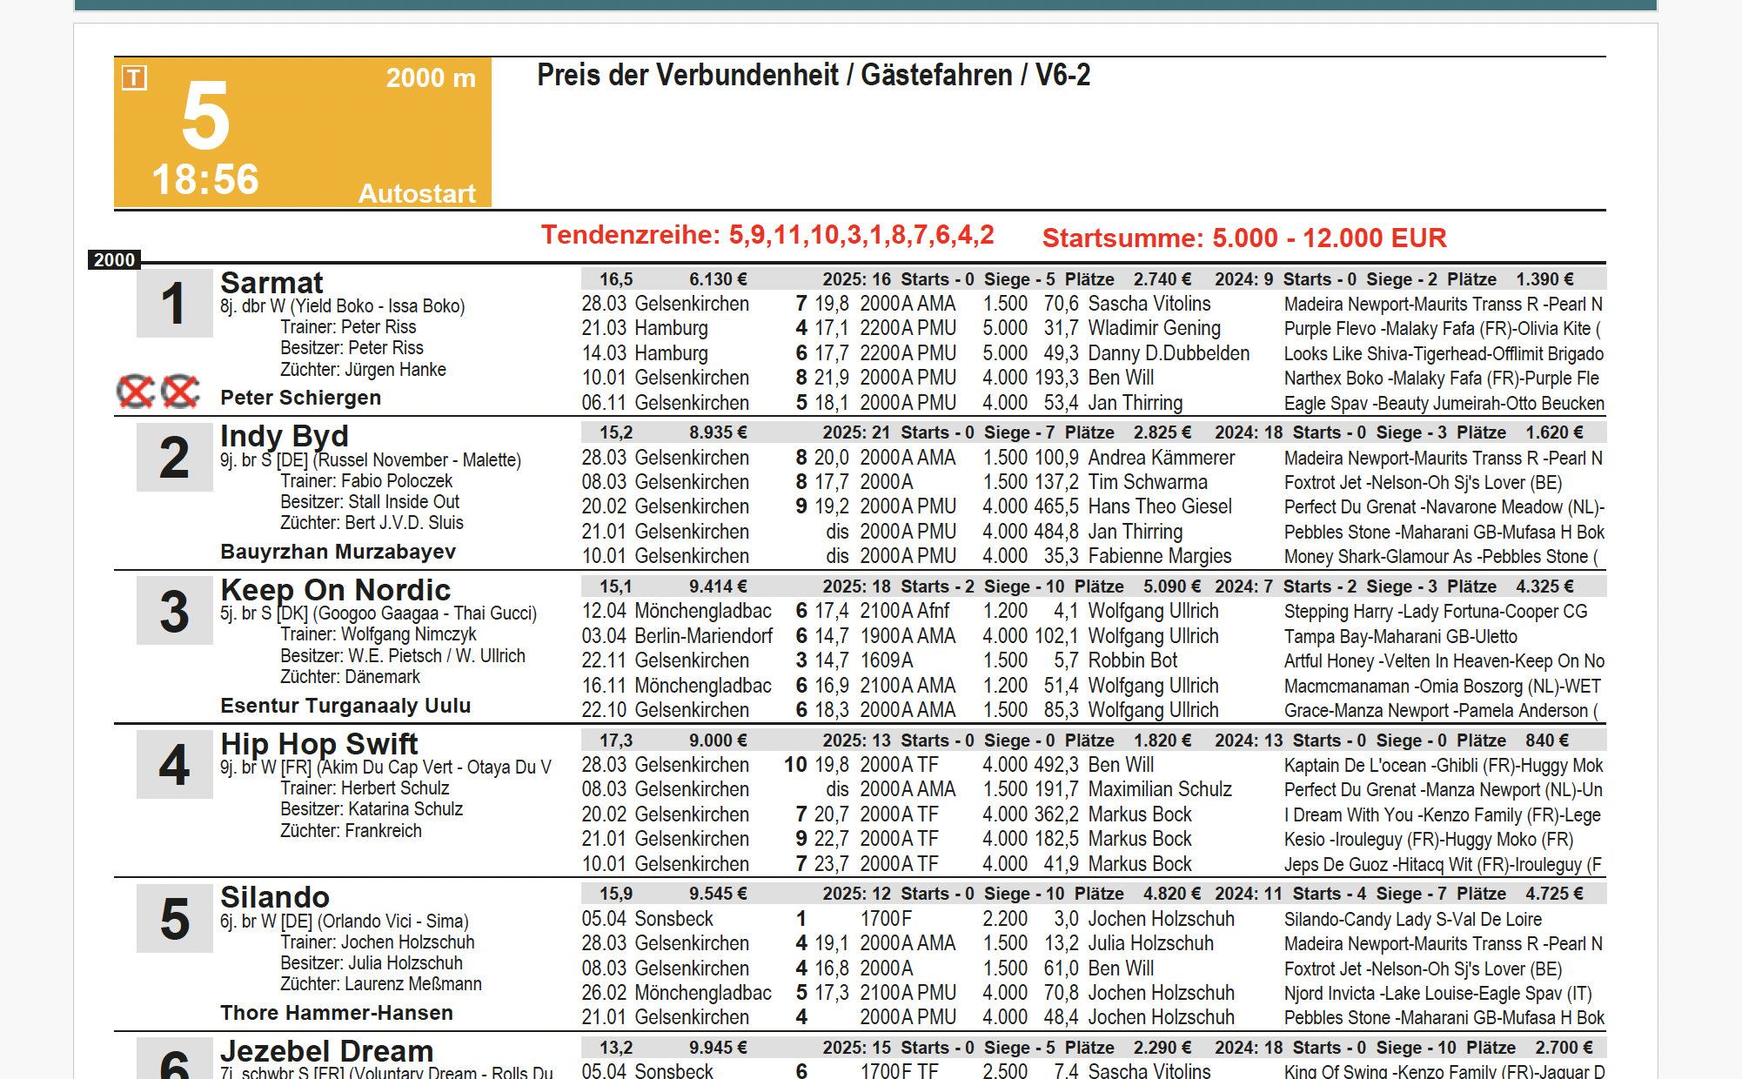Select driver name Thore Hammer-Hansen
1742x1079 pixels.
(x=336, y=1013)
